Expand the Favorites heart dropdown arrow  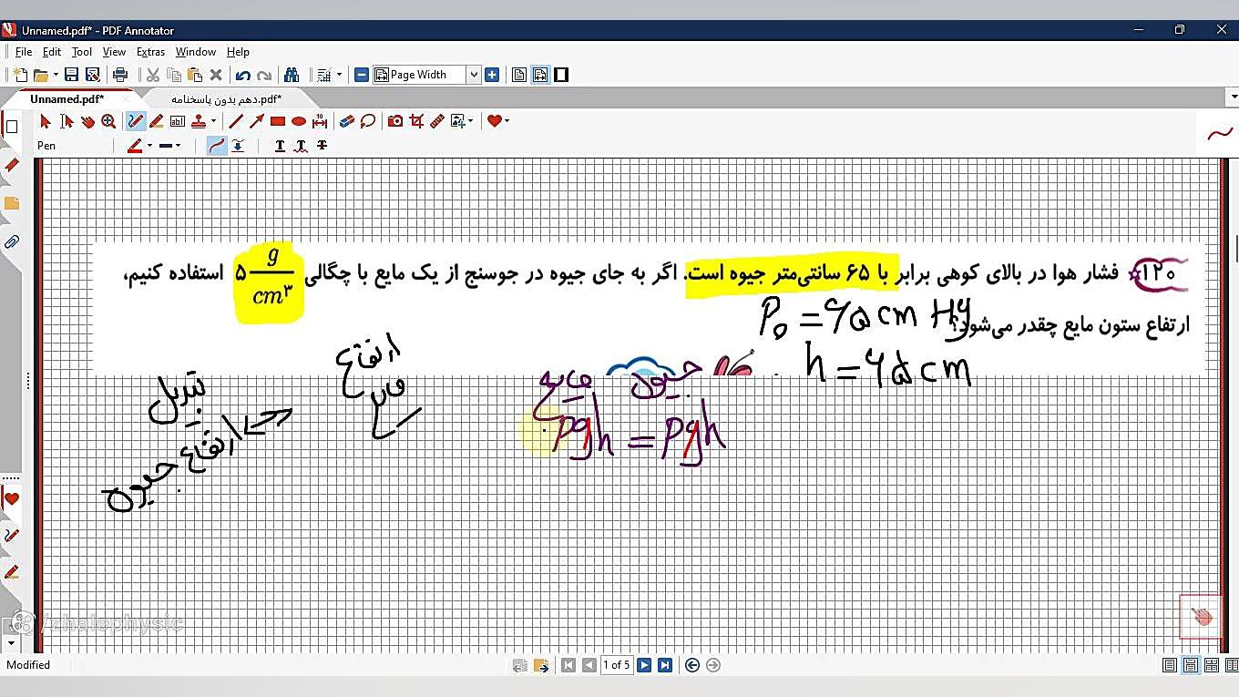point(507,121)
